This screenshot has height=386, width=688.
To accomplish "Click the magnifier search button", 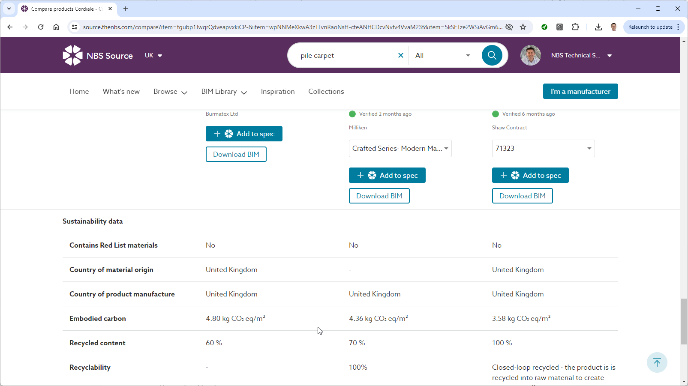I will 492,55.
